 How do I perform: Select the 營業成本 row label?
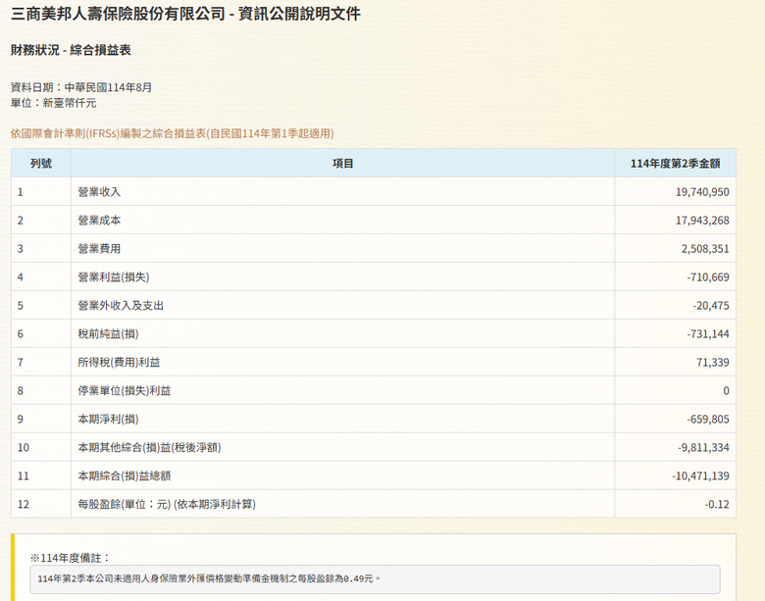[99, 220]
